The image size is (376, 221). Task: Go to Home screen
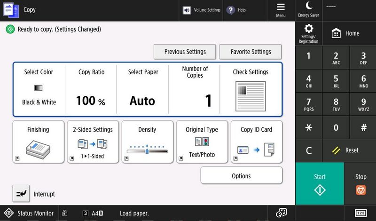click(346, 33)
